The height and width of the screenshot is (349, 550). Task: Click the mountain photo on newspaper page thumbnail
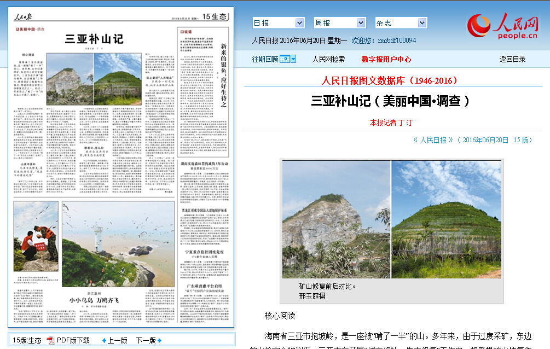click(94, 79)
